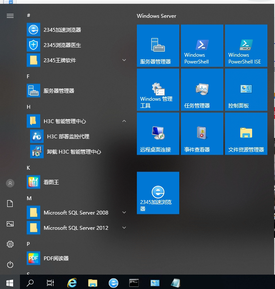Open the 文件资源管理器 tile
The image size is (275, 289).
click(246, 134)
